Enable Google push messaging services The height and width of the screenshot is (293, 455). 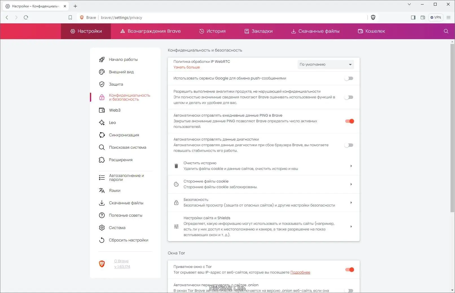pos(349,78)
